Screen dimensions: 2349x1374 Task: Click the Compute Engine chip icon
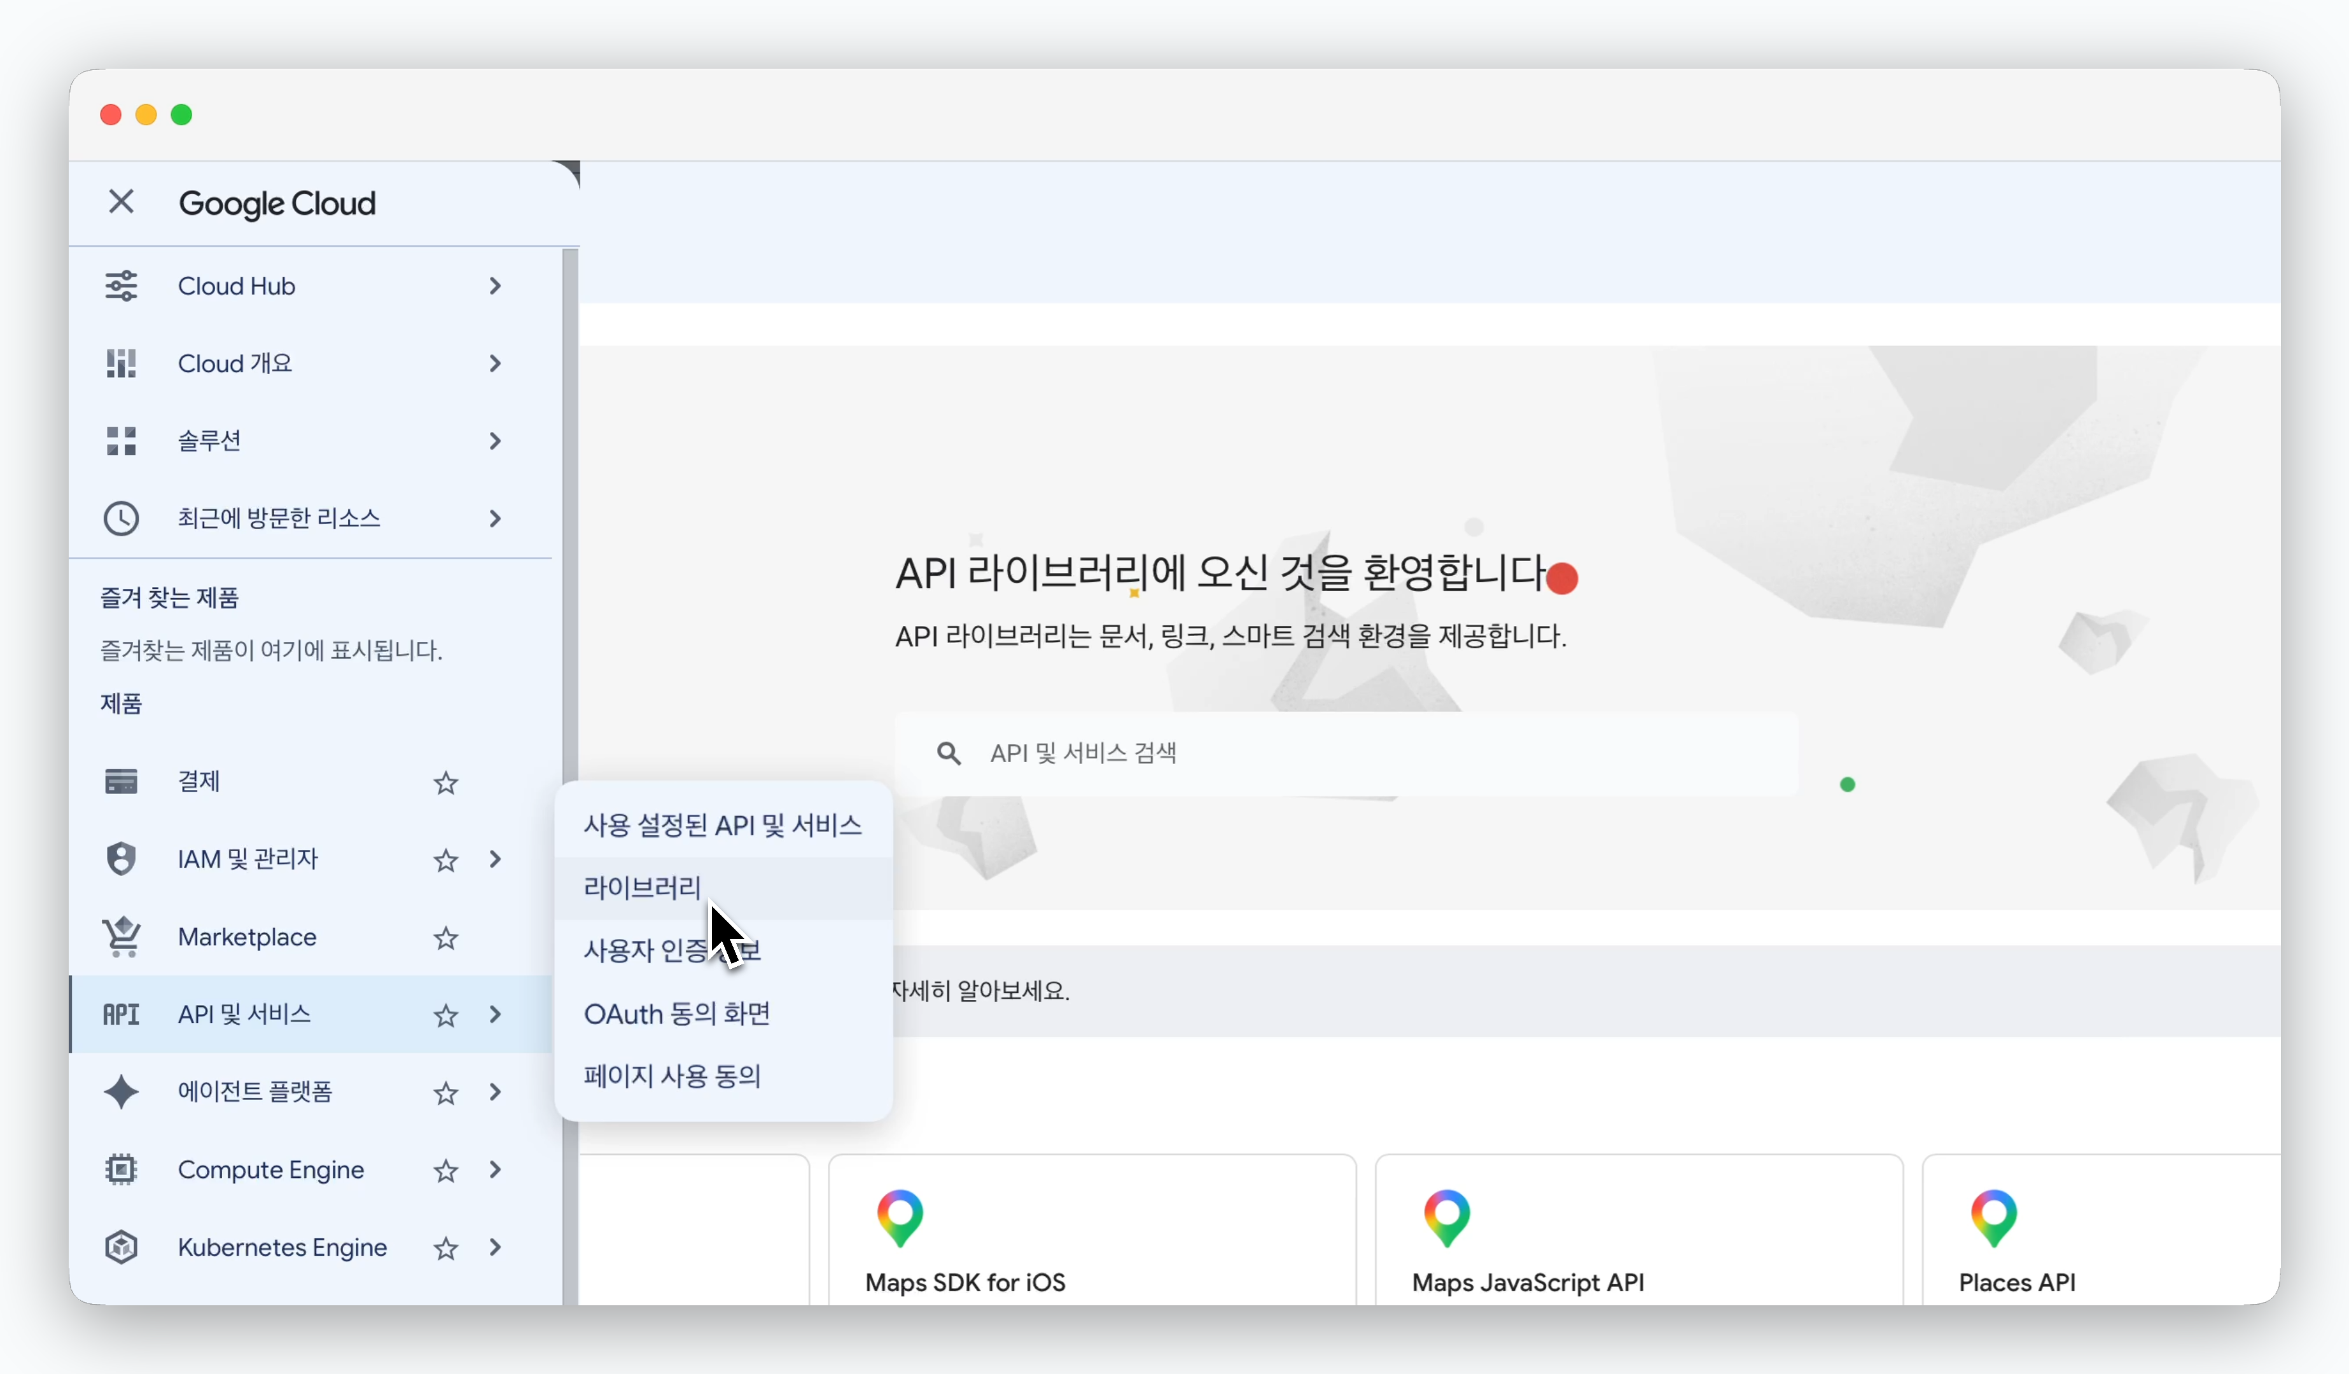coord(121,1169)
